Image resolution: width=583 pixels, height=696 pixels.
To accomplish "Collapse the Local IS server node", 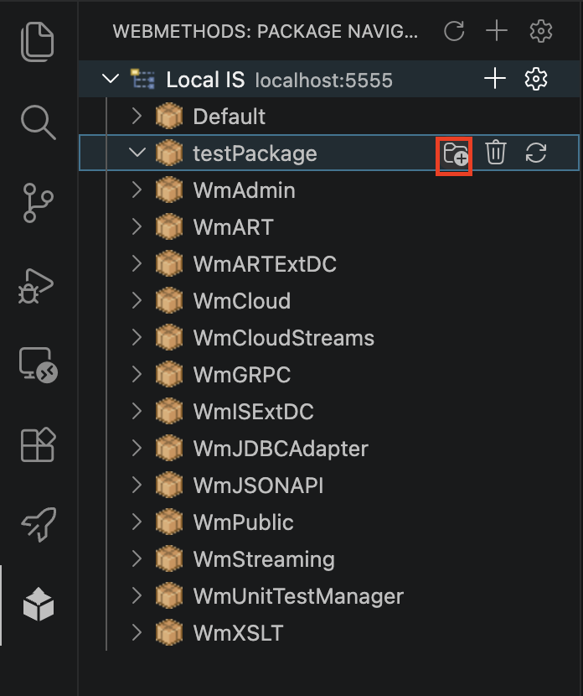I will click(x=111, y=79).
